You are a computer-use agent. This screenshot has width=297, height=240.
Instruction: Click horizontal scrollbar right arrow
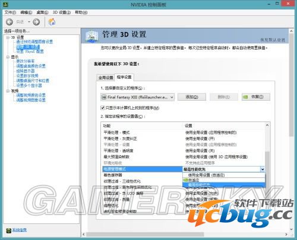coord(286,235)
